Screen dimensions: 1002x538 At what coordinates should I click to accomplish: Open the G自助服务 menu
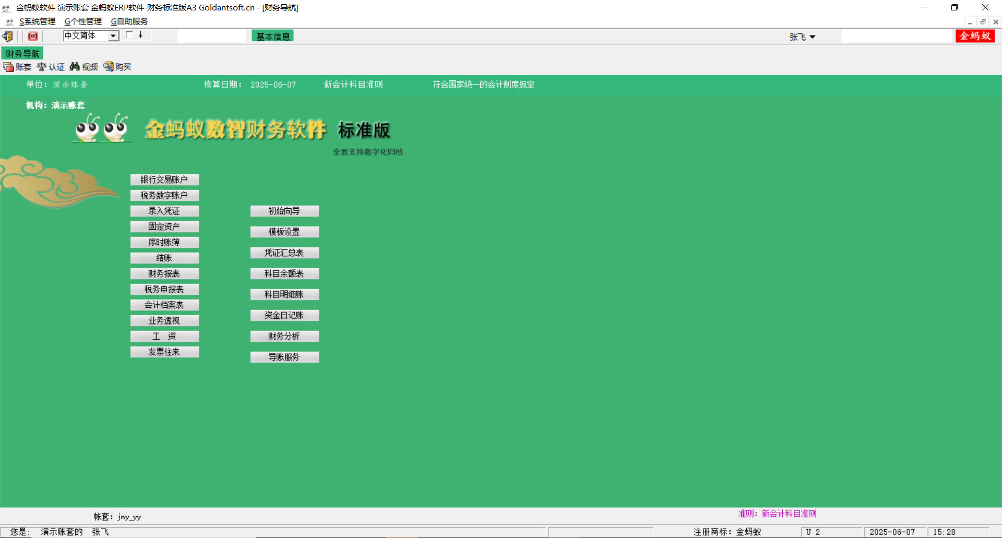[x=129, y=21]
